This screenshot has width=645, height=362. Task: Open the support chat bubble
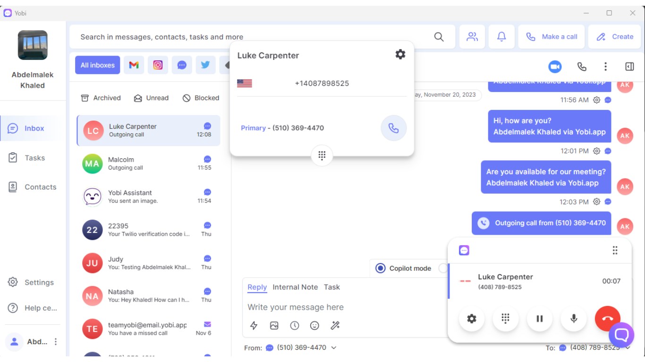coord(621,335)
